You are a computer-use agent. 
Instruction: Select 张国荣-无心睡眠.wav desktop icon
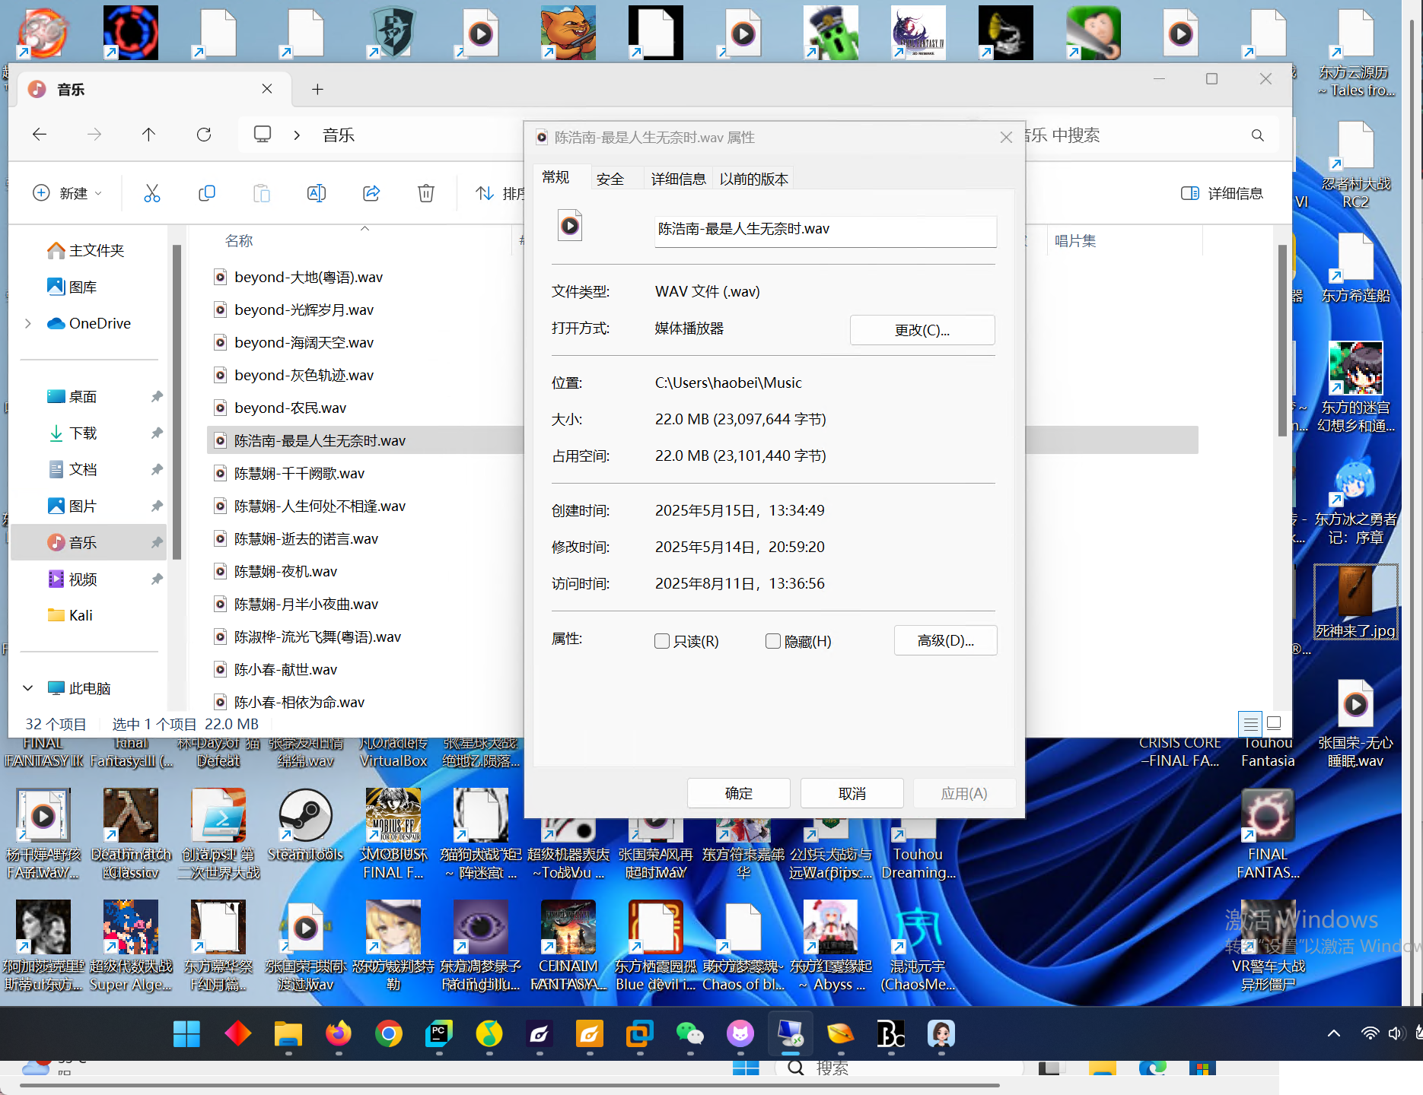1355,722
